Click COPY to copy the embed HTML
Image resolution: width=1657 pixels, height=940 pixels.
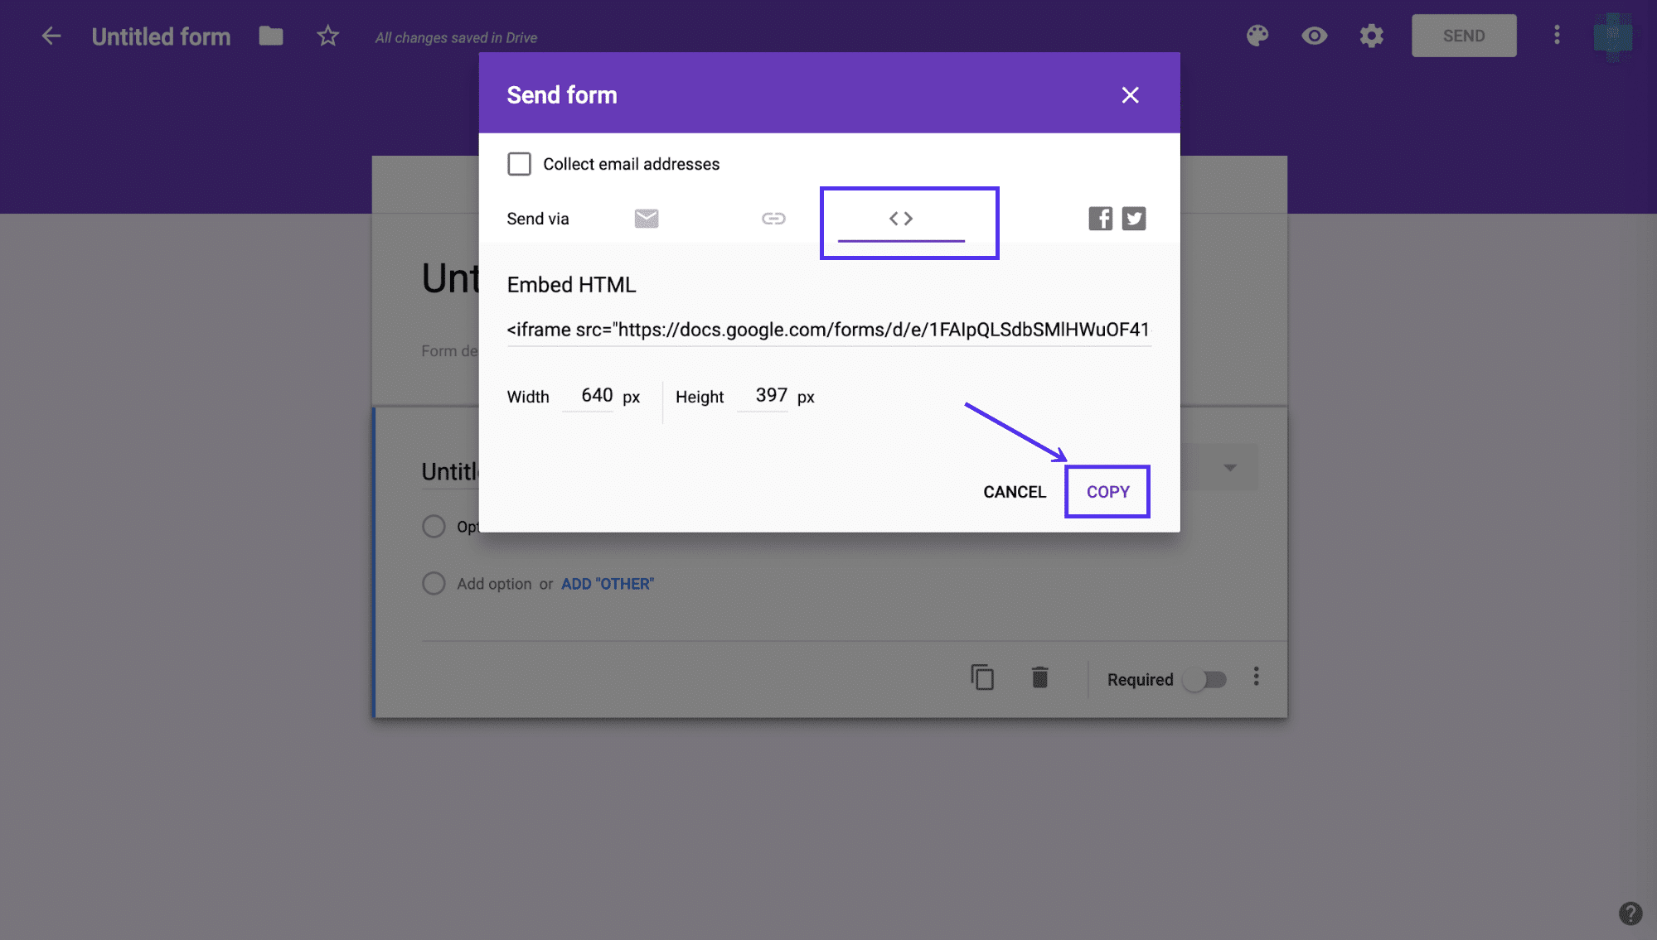1107,491
